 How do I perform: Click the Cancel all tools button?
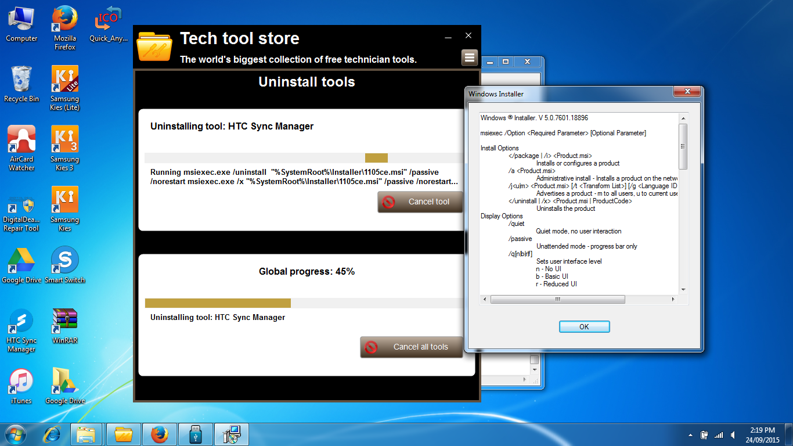tap(412, 347)
